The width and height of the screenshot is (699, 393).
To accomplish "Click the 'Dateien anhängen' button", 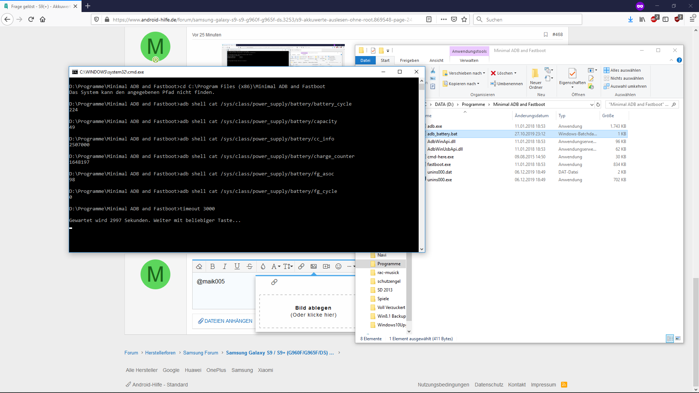I will coord(225,321).
